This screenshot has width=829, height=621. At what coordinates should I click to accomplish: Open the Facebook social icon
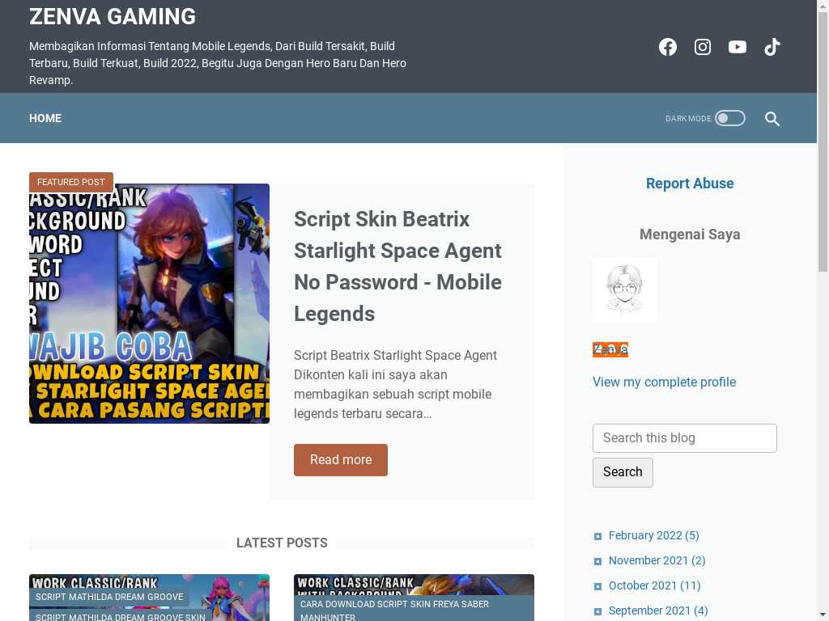(668, 47)
